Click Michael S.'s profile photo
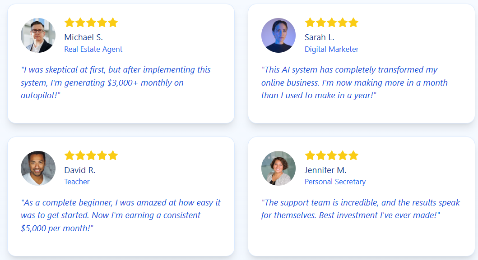The image size is (478, 260). pyautogui.click(x=38, y=35)
